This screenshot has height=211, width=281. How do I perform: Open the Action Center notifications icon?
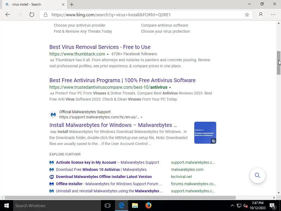click(x=272, y=206)
